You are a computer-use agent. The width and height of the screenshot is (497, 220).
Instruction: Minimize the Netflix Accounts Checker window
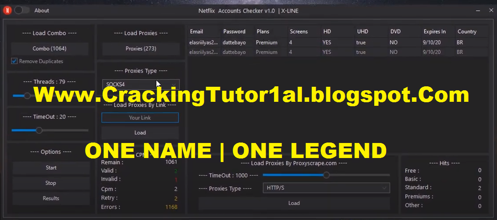coord(478,11)
